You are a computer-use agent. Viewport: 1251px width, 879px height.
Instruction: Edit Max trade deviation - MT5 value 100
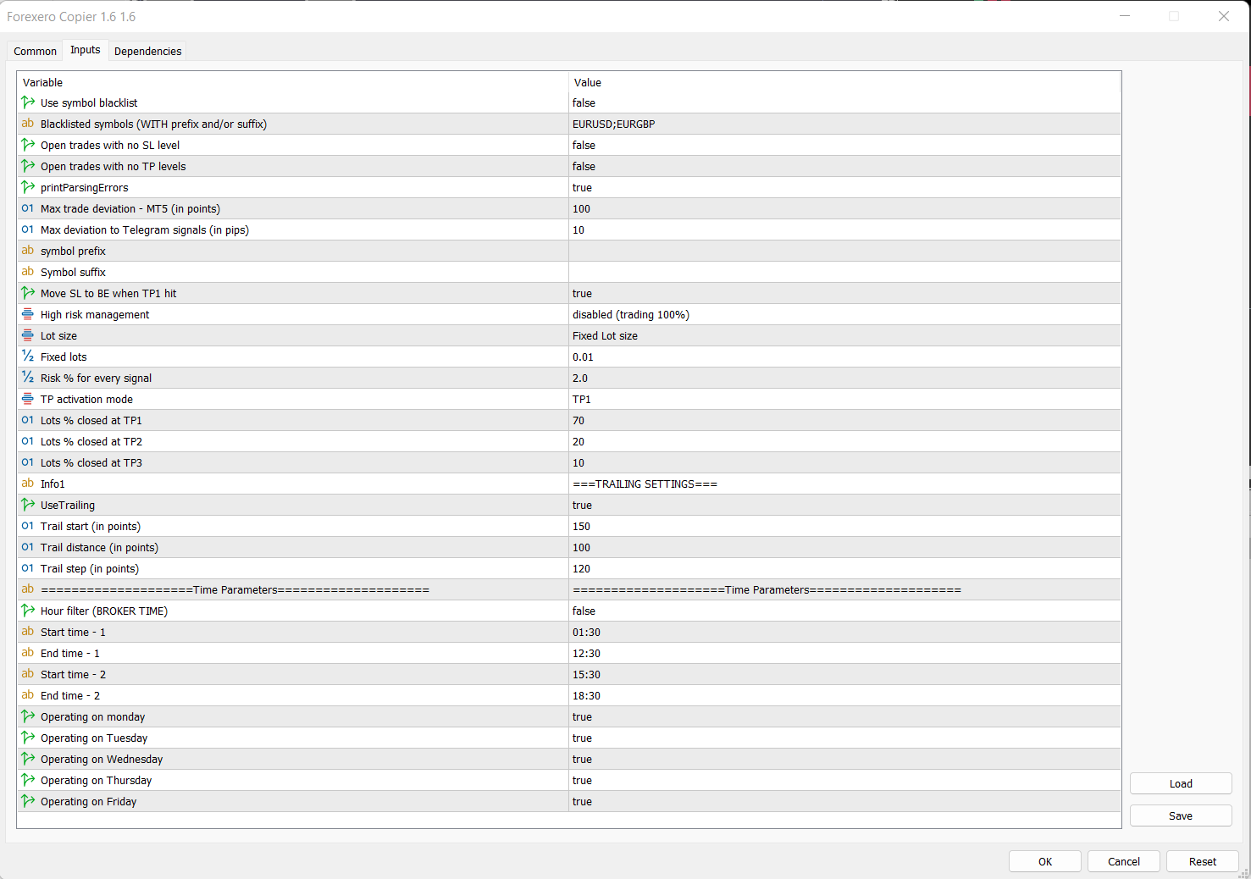click(844, 208)
